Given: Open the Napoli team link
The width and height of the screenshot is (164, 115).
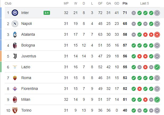Looking at the screenshot, I should (27, 24).
